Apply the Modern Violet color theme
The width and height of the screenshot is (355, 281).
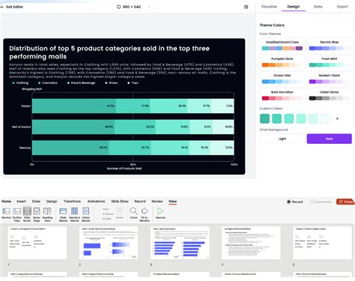click(329, 79)
